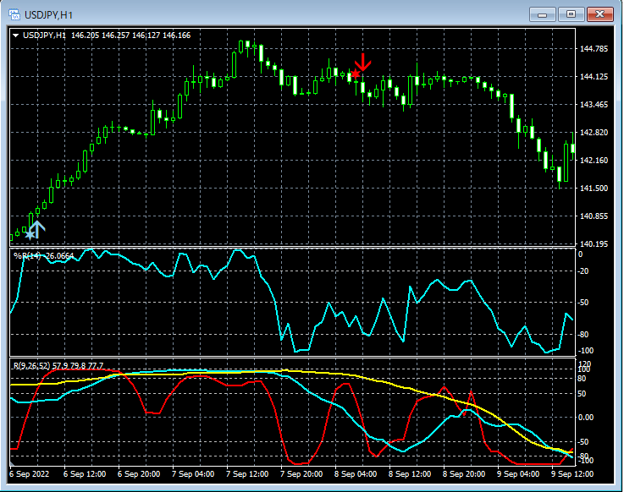Screen dimensions: 624x492
Task: Click the -50 level on %R scale
Action: tap(584, 303)
